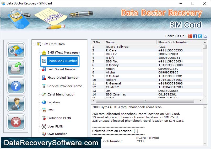
Task: Open Location tree item
Action: point(53,102)
